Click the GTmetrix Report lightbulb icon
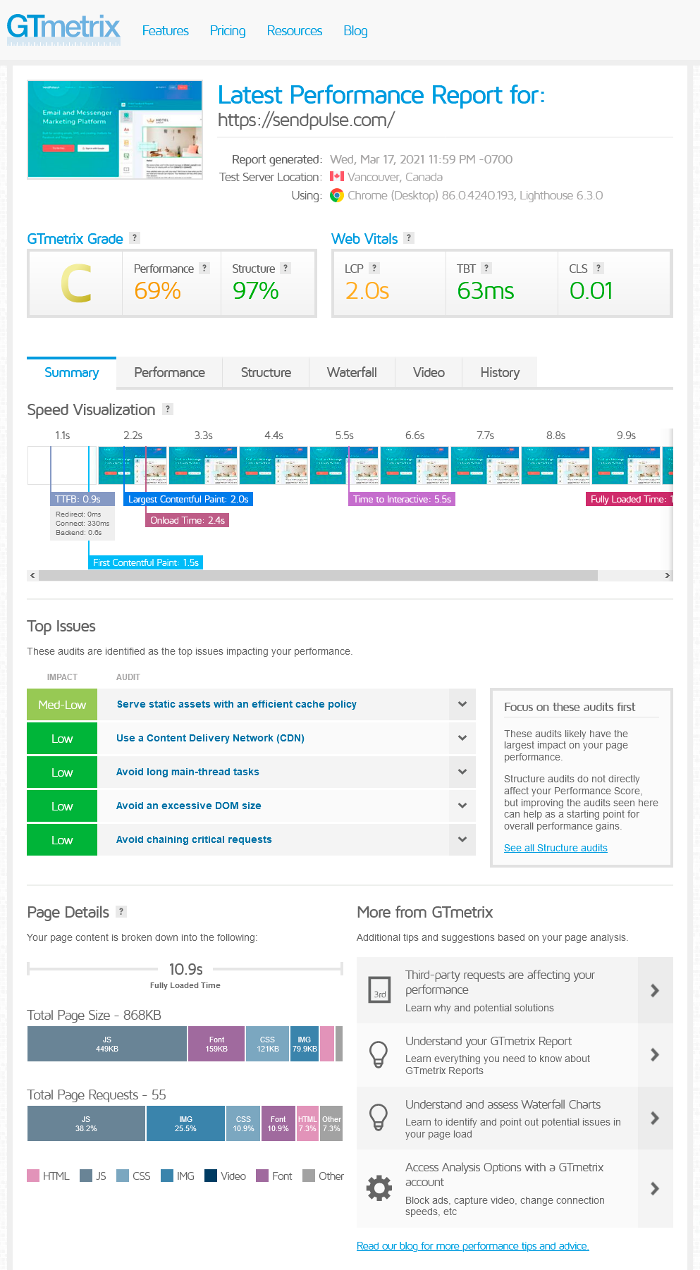Screen dimensions: 700x1270 (x=379, y=1055)
